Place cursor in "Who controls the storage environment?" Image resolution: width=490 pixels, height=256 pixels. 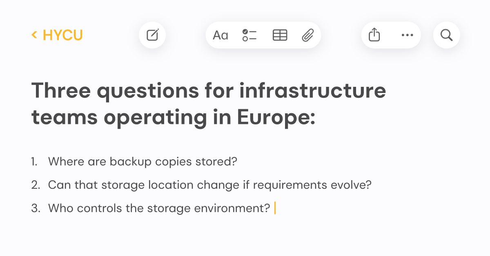tap(159, 208)
